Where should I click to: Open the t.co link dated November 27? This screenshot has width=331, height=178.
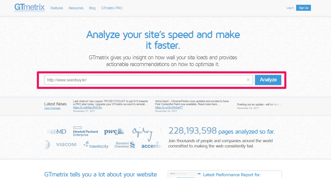87,107
